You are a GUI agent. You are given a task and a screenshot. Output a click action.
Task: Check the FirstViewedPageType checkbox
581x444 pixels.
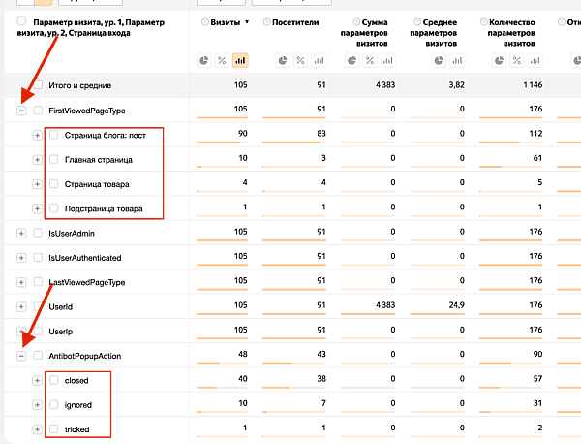(38, 111)
